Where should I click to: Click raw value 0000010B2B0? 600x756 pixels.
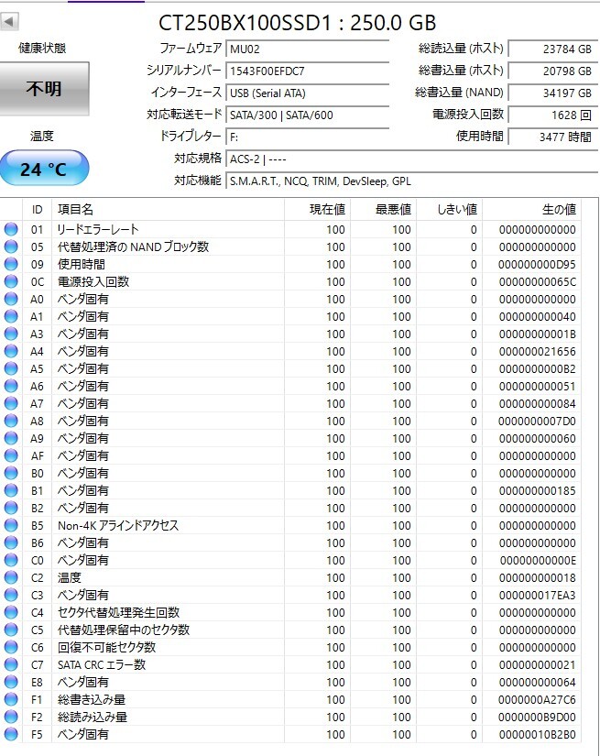(x=538, y=735)
